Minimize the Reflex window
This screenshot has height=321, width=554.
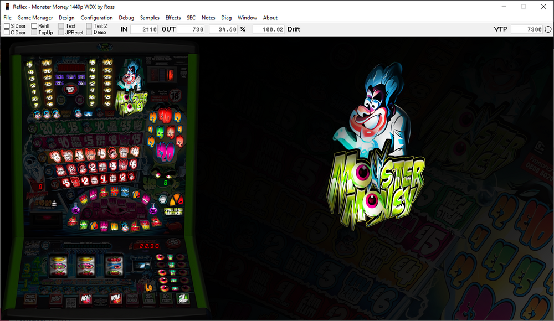tap(504, 7)
